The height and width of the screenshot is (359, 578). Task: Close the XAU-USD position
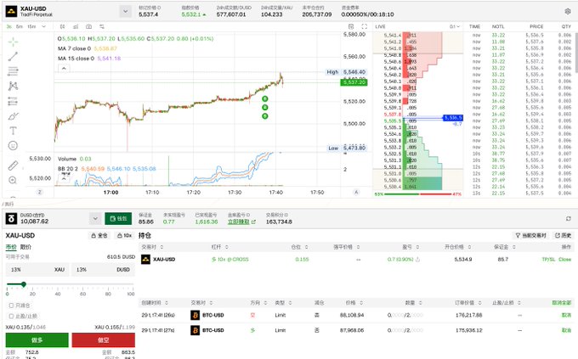[564, 259]
